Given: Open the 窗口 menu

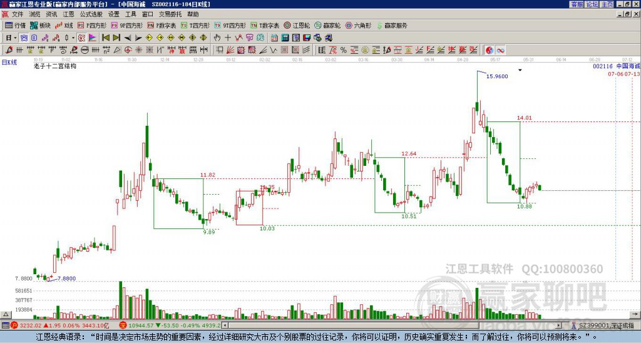Looking at the screenshot, I should [x=148, y=14].
